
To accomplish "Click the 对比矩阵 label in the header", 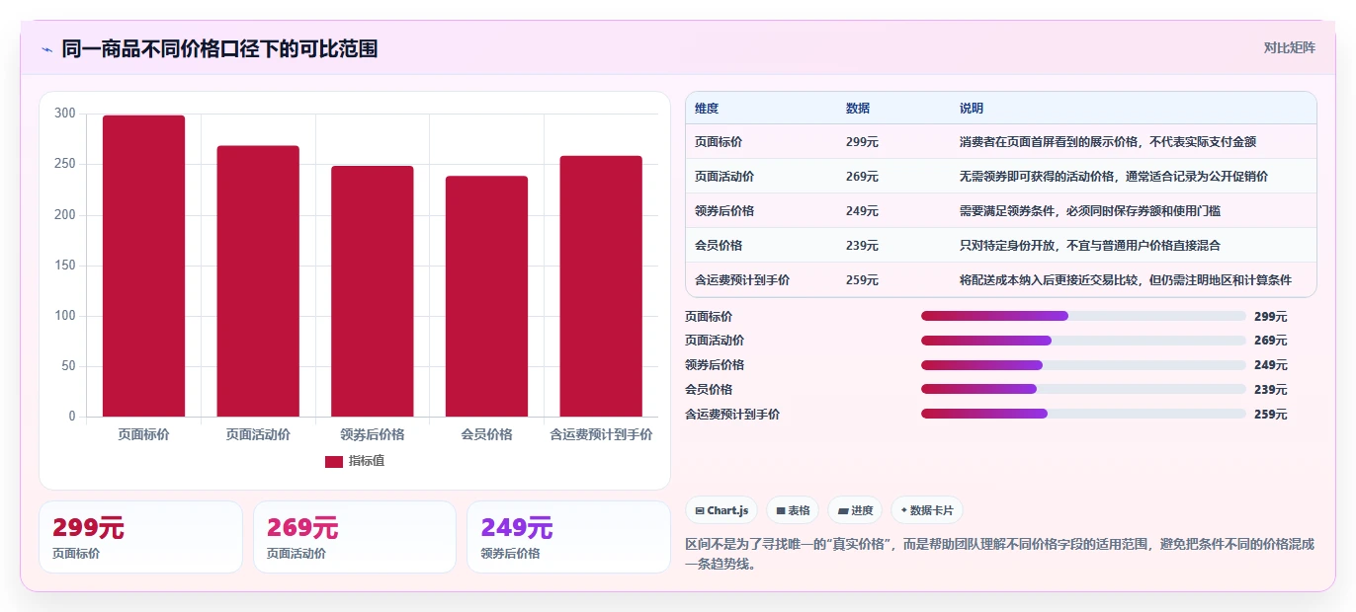I will [1289, 47].
